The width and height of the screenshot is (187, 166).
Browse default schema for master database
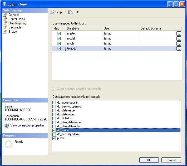pyautogui.click(x=179, y=34)
